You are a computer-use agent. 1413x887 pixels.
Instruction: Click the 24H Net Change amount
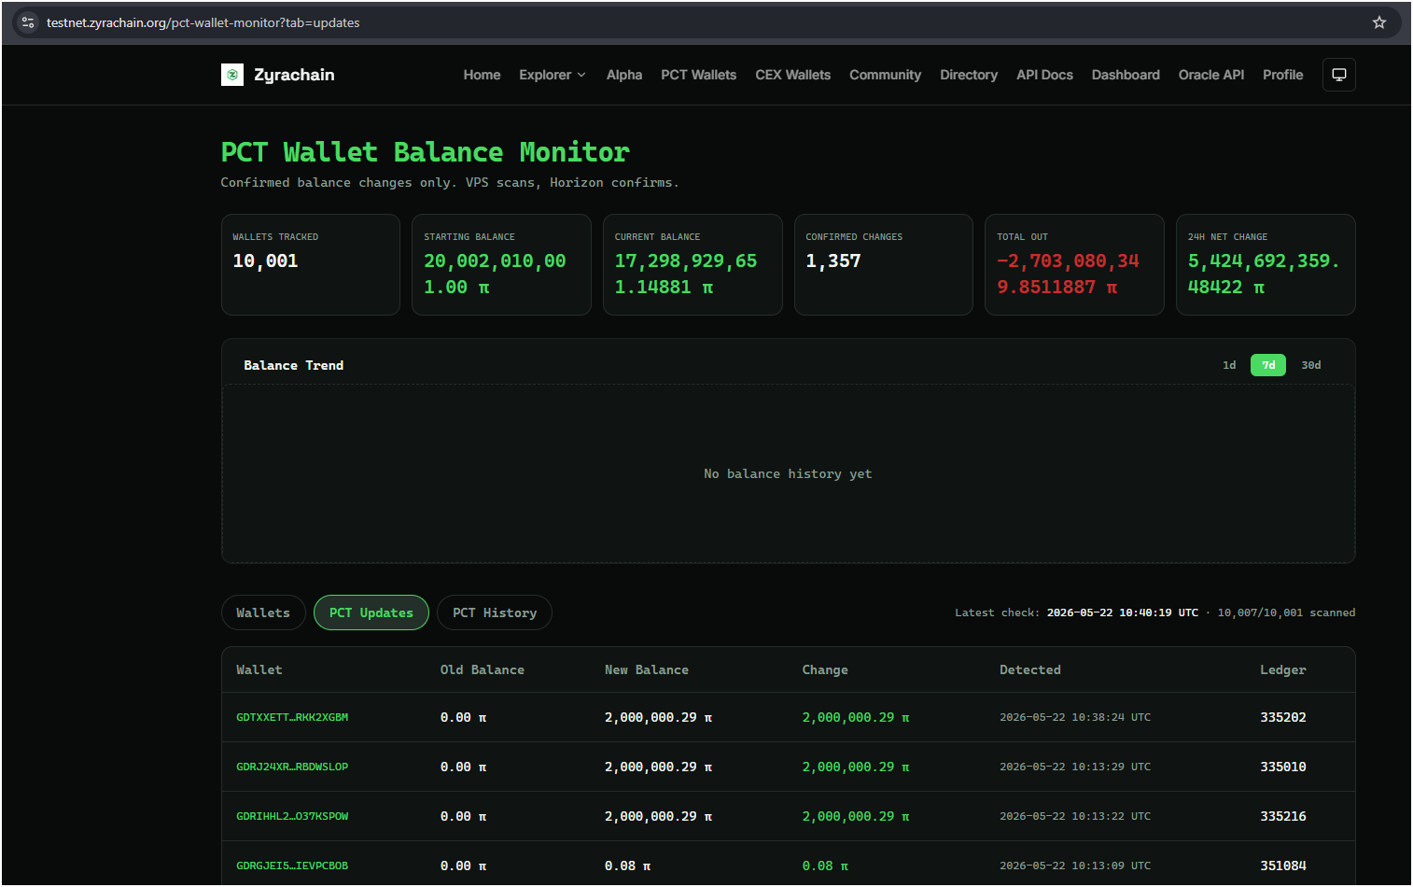coord(1264,275)
